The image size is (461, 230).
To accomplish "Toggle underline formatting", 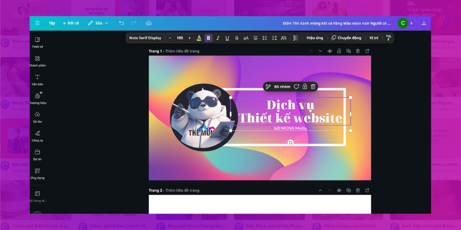I will 227,38.
